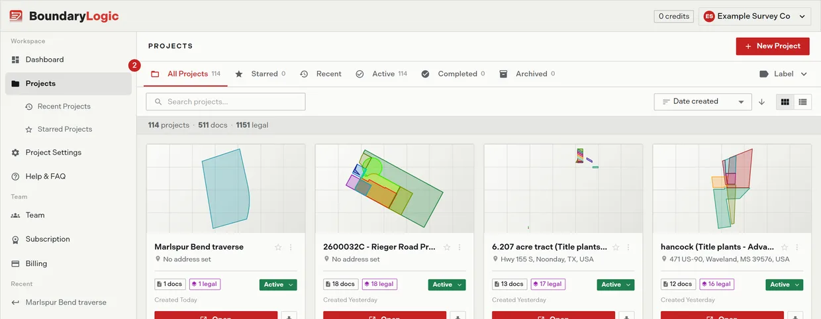Viewport: 821px width, 319px height.
Task: Open the Date created sort dropdown
Action: [x=703, y=102]
